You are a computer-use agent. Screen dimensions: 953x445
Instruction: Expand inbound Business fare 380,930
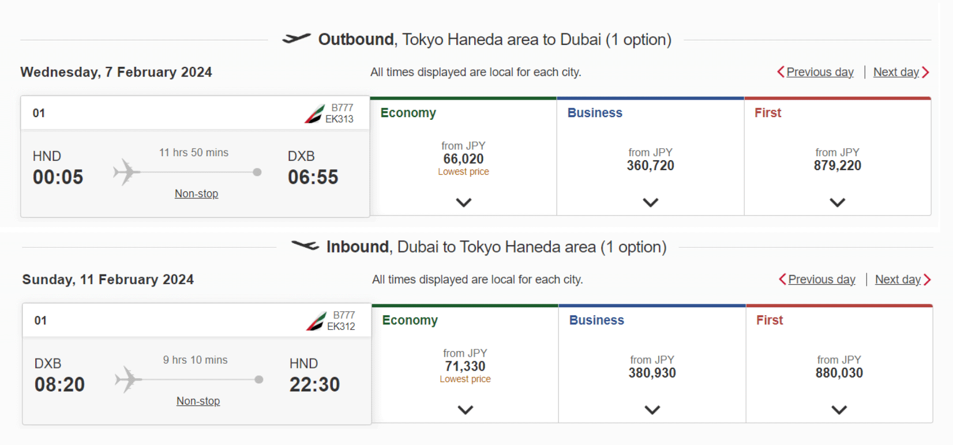(652, 410)
